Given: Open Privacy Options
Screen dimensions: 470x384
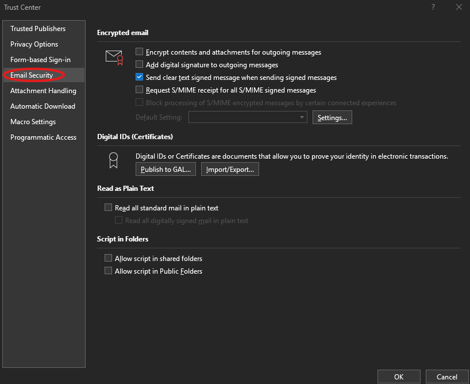Looking at the screenshot, I should click(34, 44).
